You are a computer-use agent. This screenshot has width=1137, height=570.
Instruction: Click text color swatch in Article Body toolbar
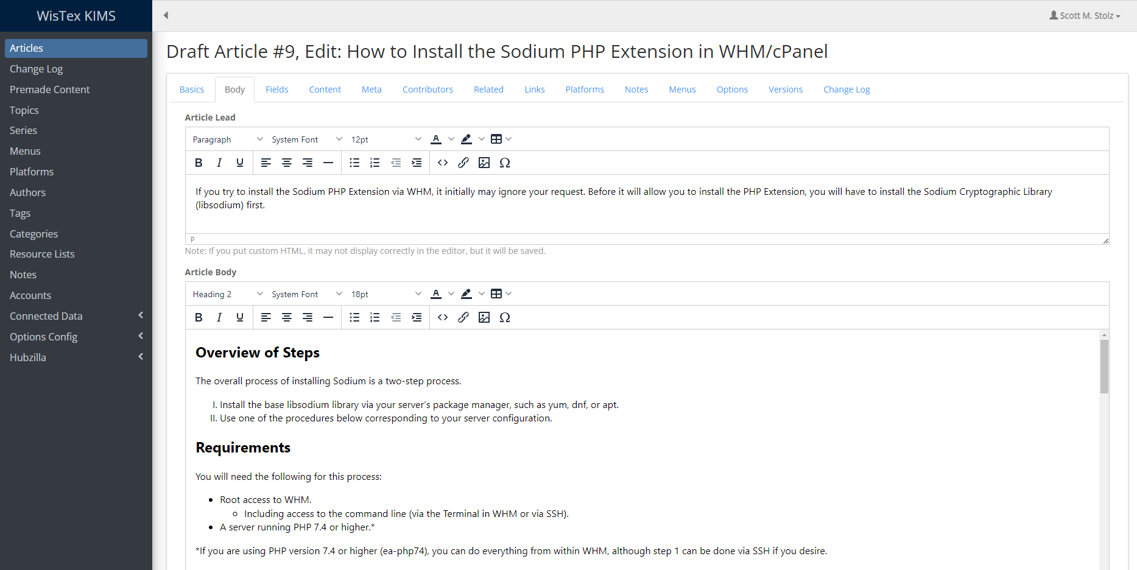tap(436, 294)
